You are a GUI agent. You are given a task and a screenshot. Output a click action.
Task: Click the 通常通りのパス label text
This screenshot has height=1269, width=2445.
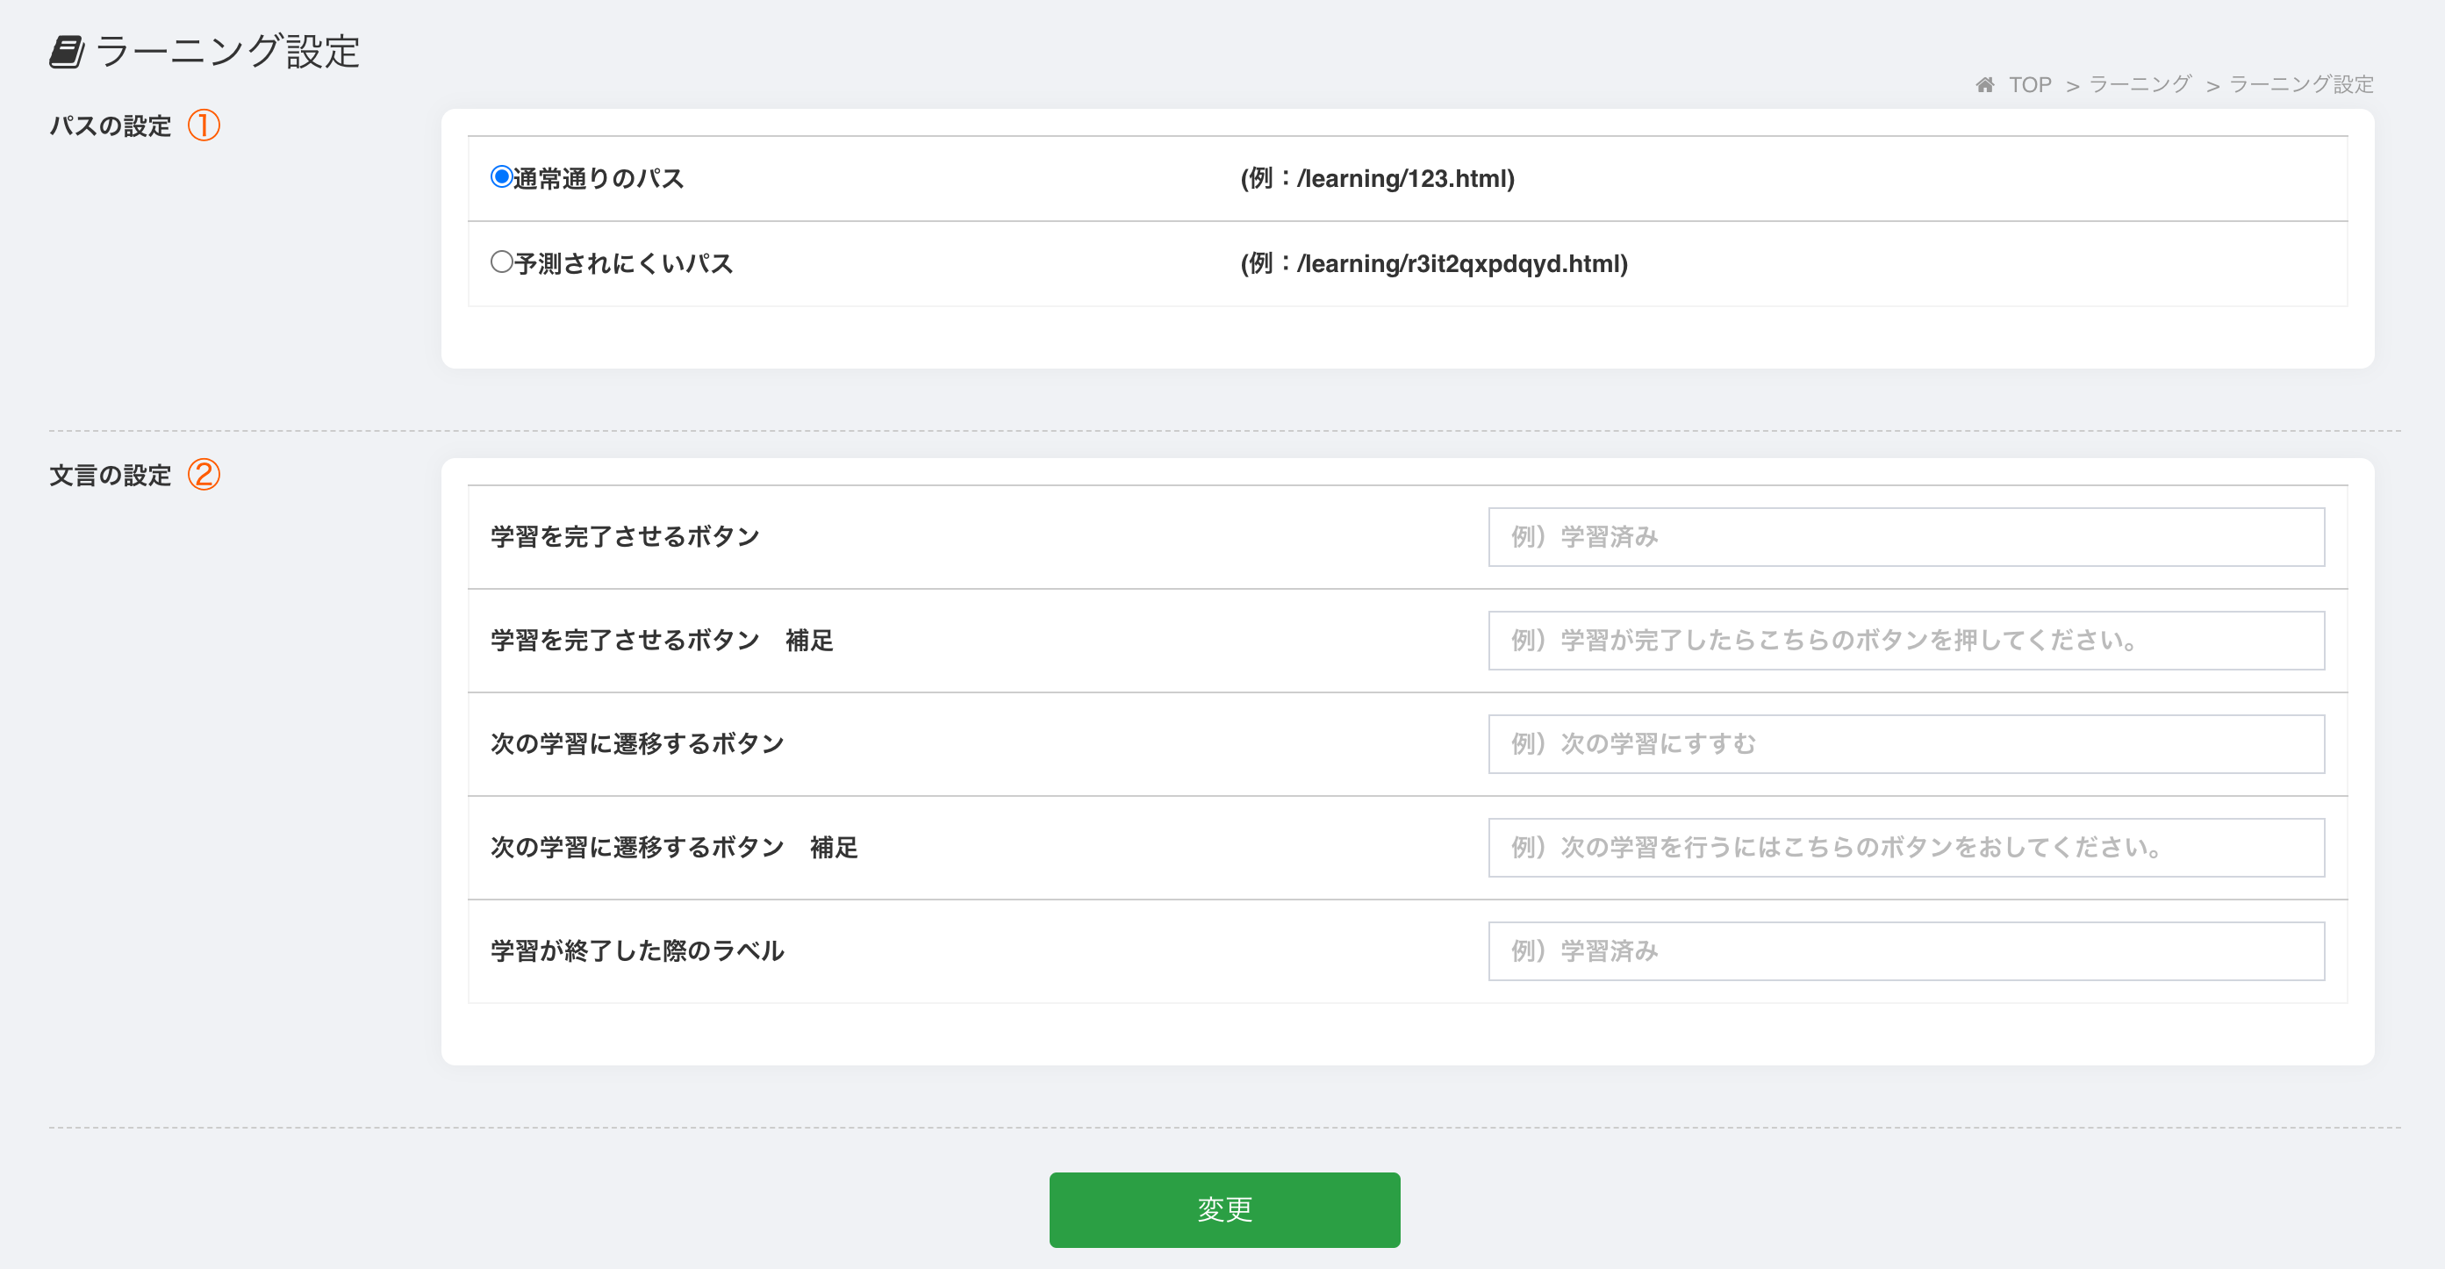pos(599,178)
